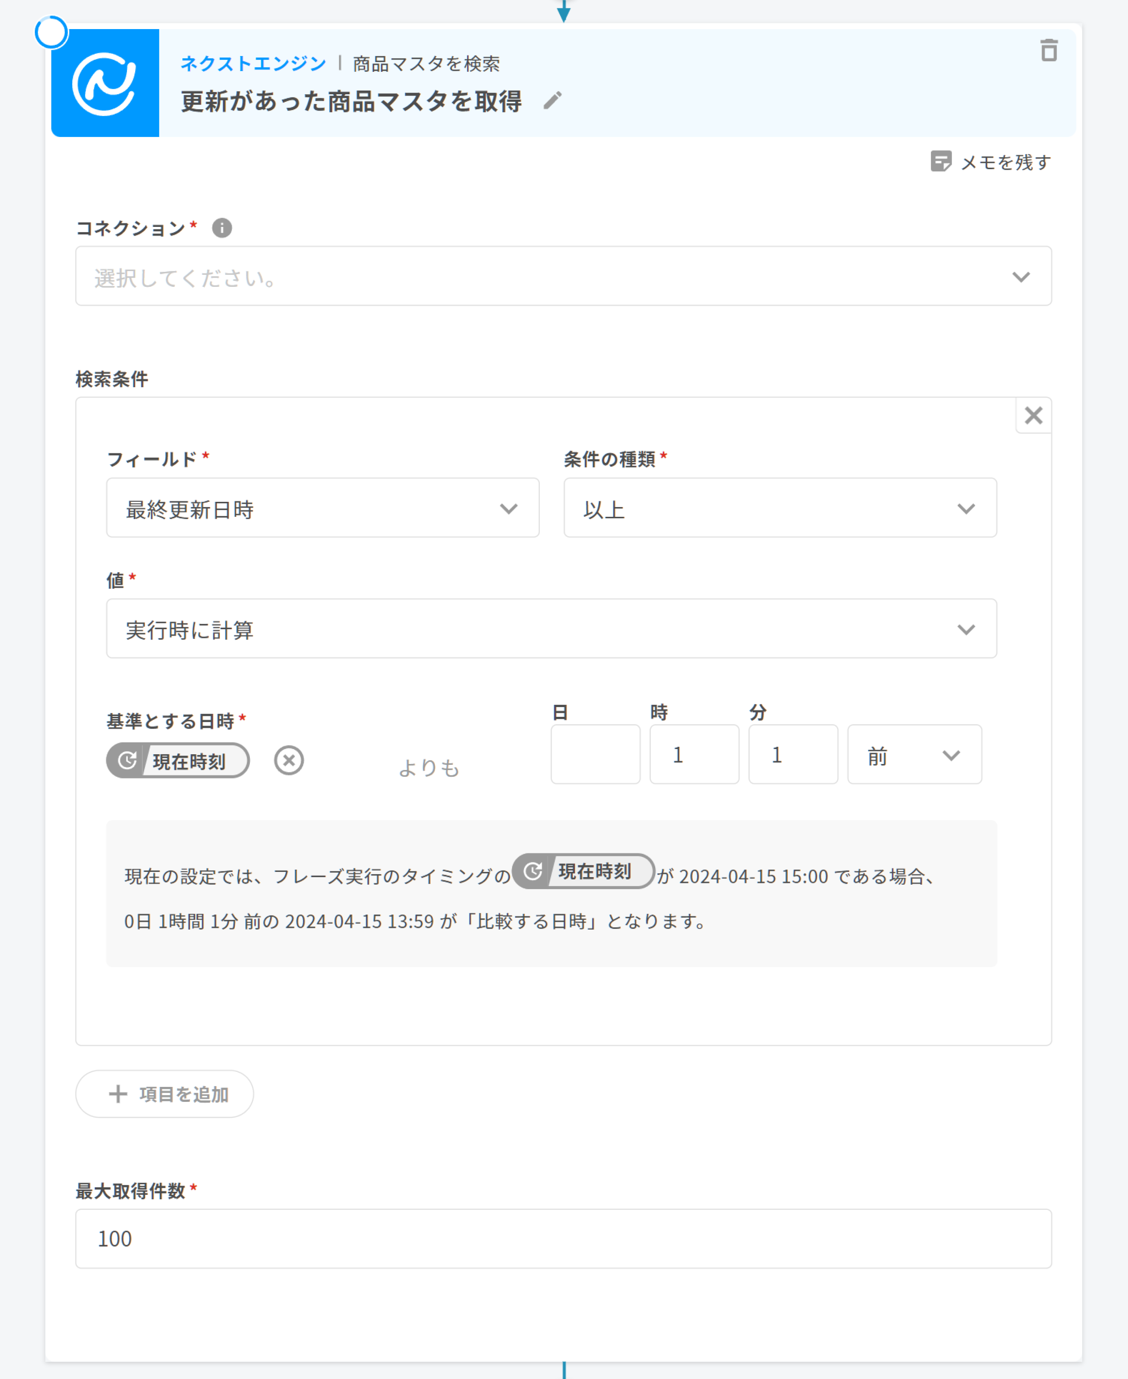Click the pencil edit title icon
Screen dimensions: 1128x1379
click(552, 101)
